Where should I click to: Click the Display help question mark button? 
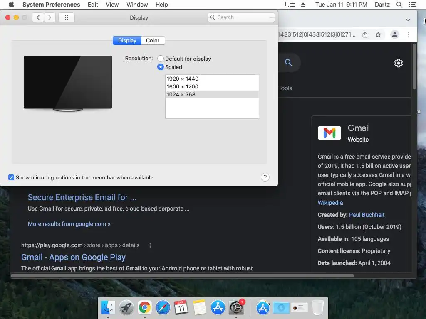pyautogui.click(x=265, y=177)
